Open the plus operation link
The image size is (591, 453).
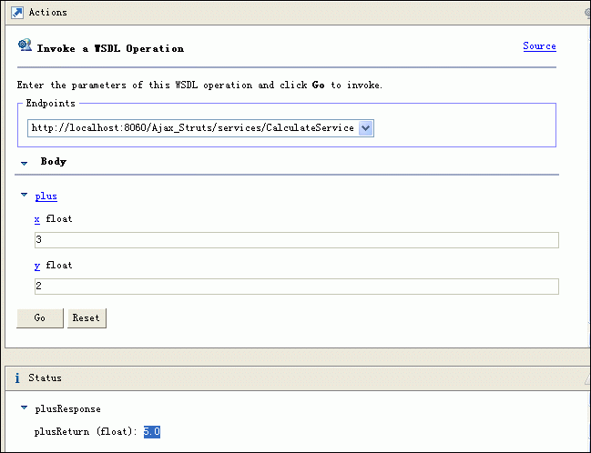point(46,196)
